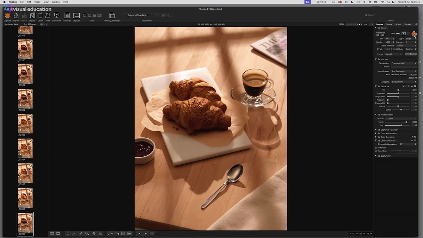Screen dimensions: 423x238
Task: Click the Export toolbar icon
Action: coord(16,15)
